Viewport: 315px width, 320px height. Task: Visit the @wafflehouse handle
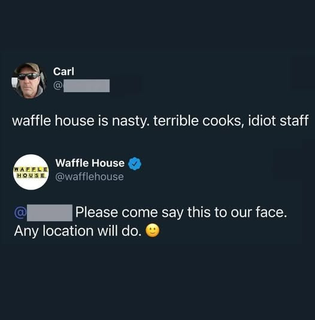pyautogui.click(x=89, y=176)
